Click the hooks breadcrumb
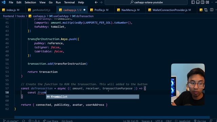This screenshot has width=217, height=122. [x=21, y=16]
